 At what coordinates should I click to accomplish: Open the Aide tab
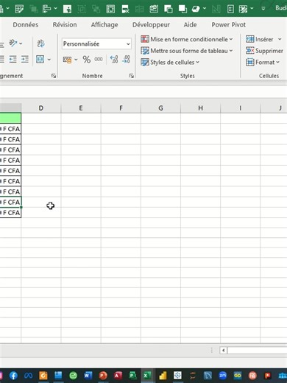(x=190, y=25)
